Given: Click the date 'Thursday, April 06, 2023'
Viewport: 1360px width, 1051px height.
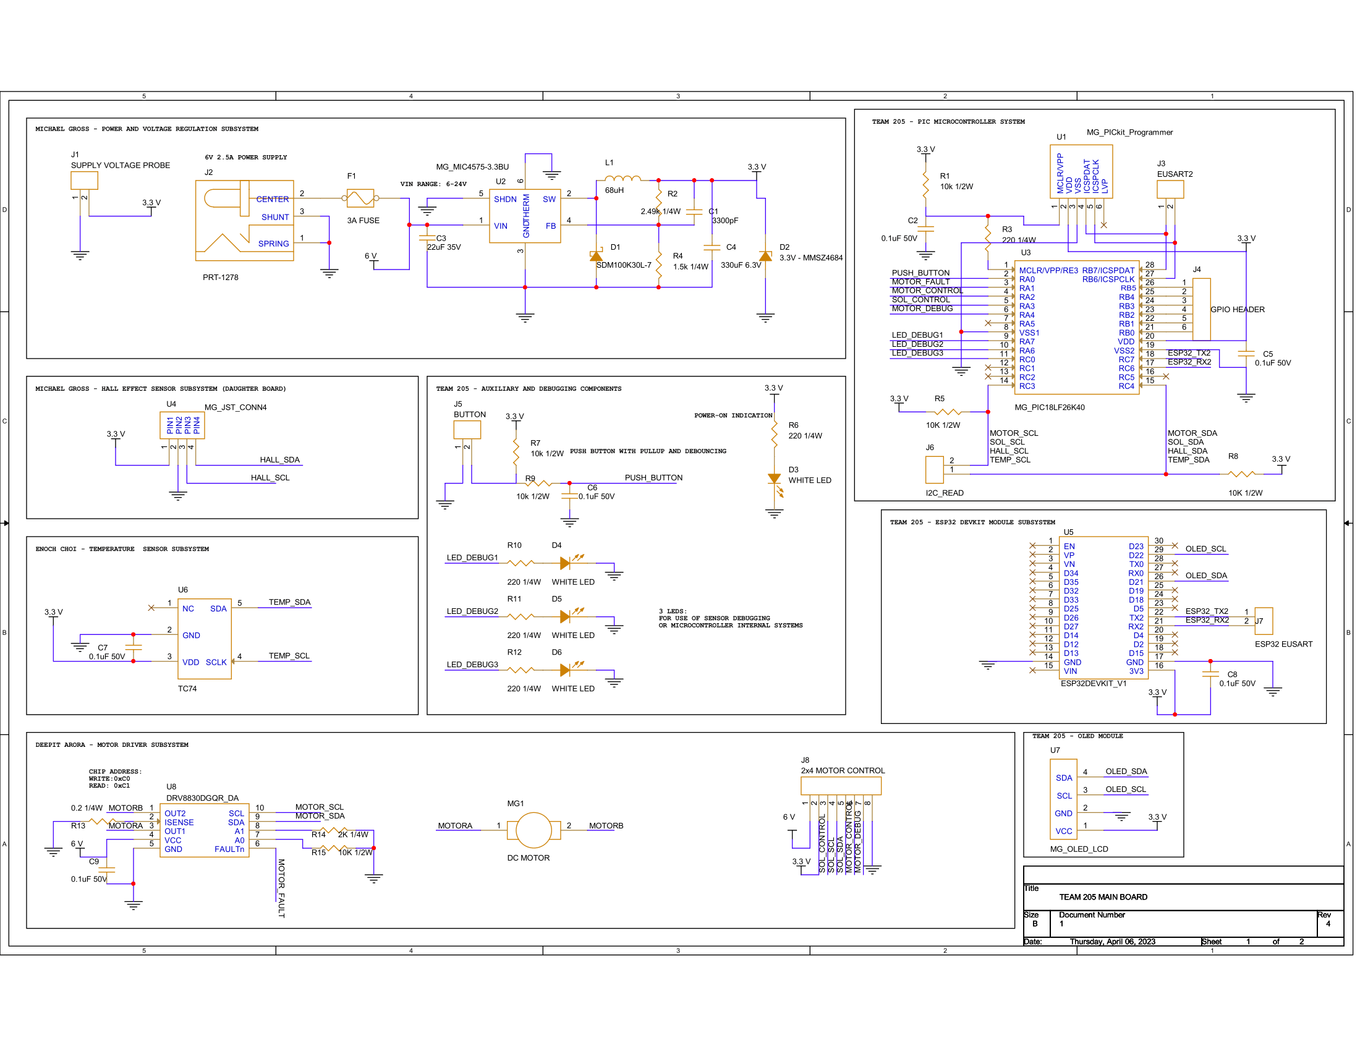Looking at the screenshot, I should [x=1112, y=942].
